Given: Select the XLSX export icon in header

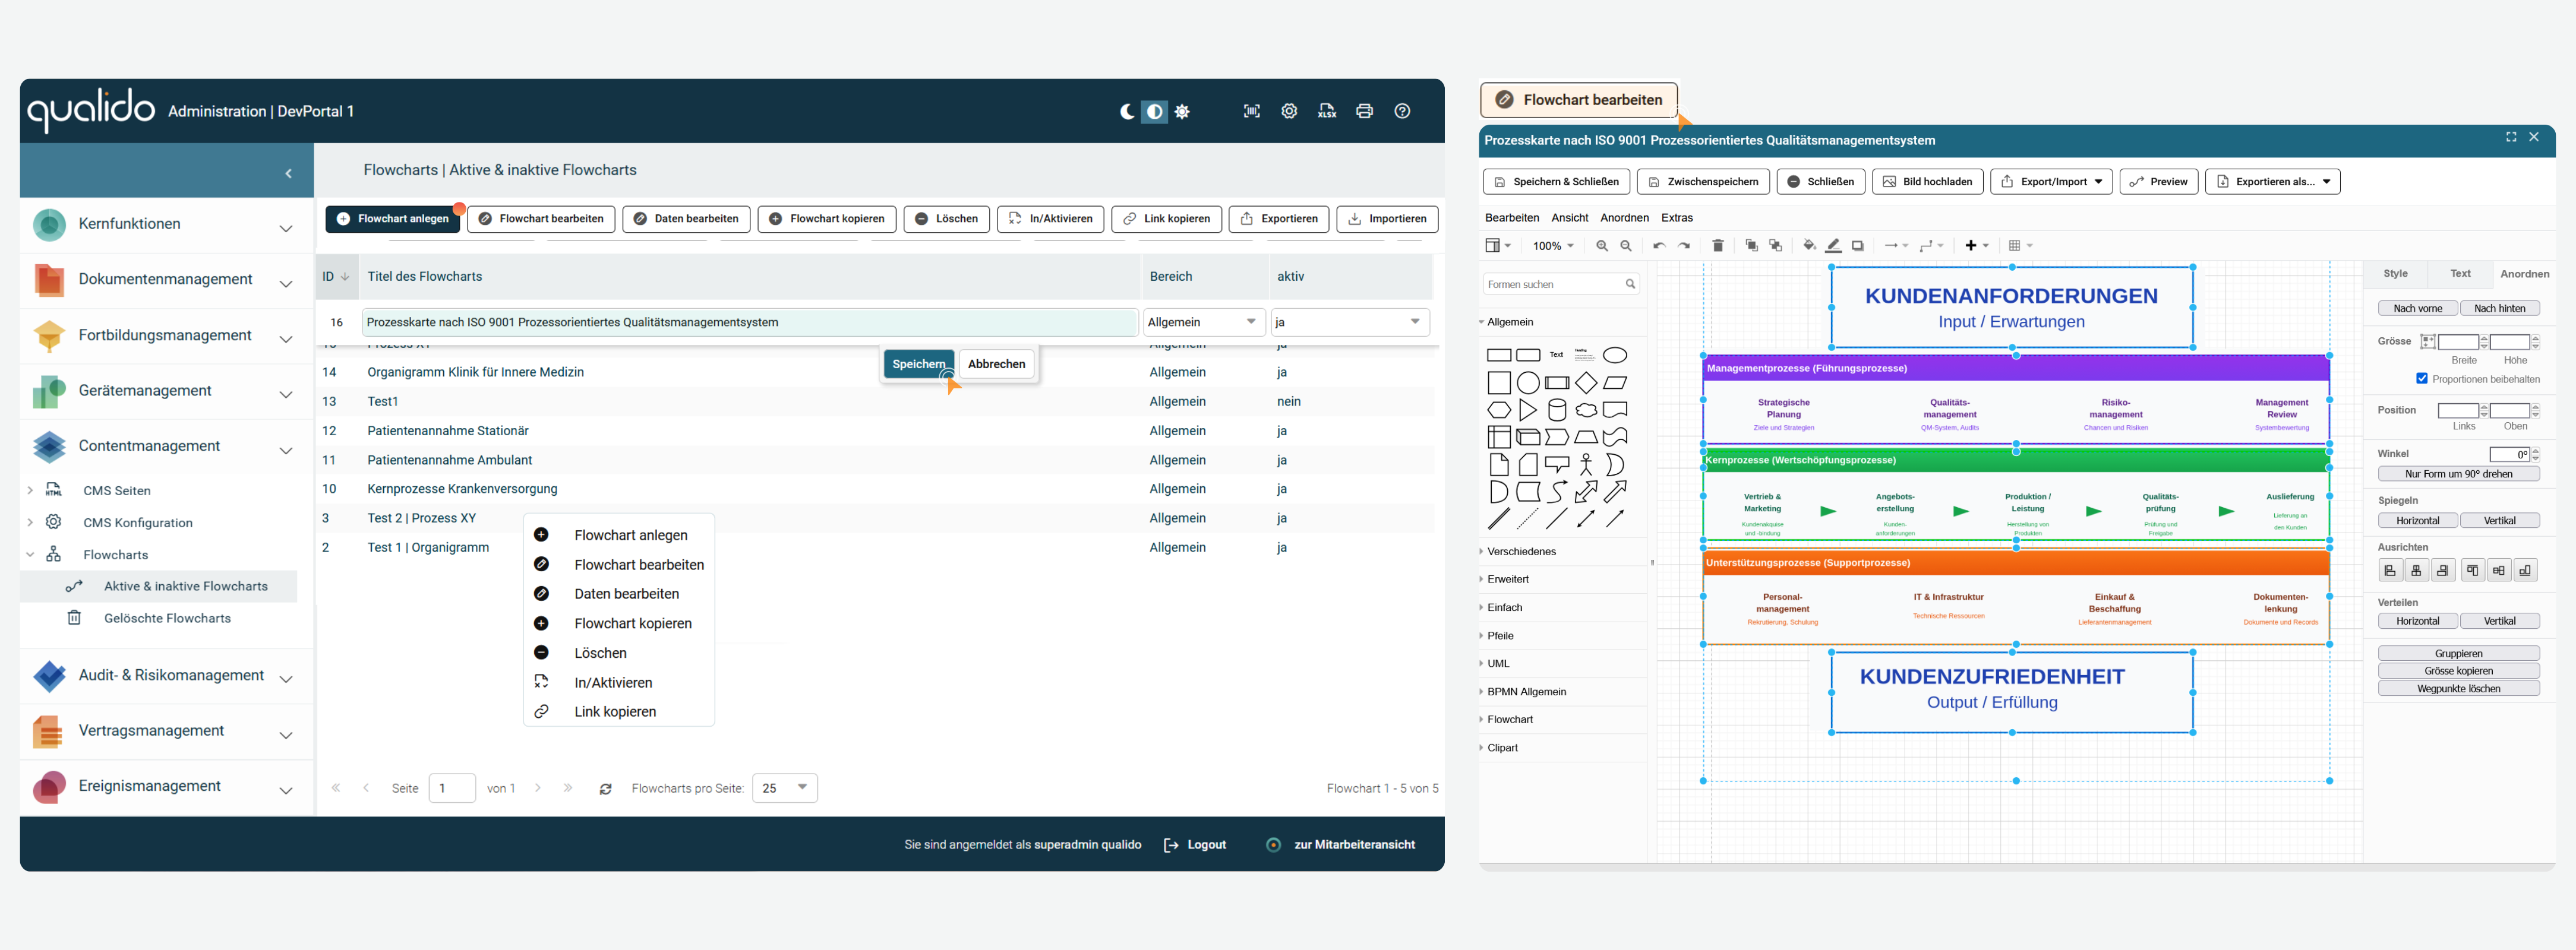Looking at the screenshot, I should [1327, 111].
